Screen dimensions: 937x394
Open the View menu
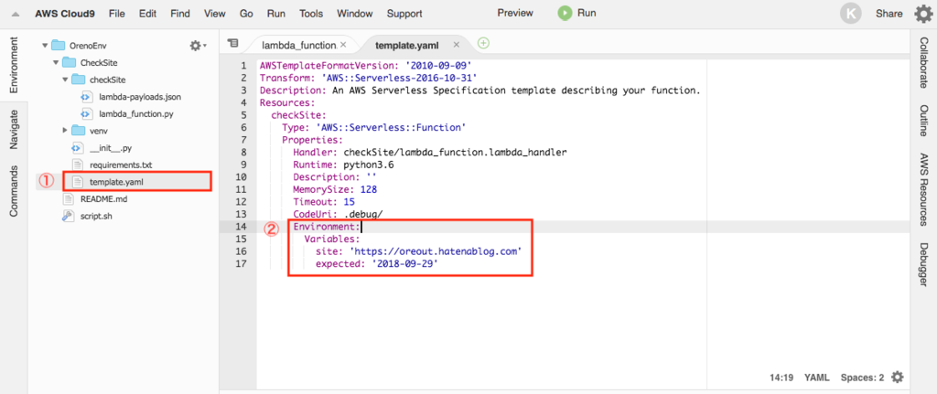214,13
